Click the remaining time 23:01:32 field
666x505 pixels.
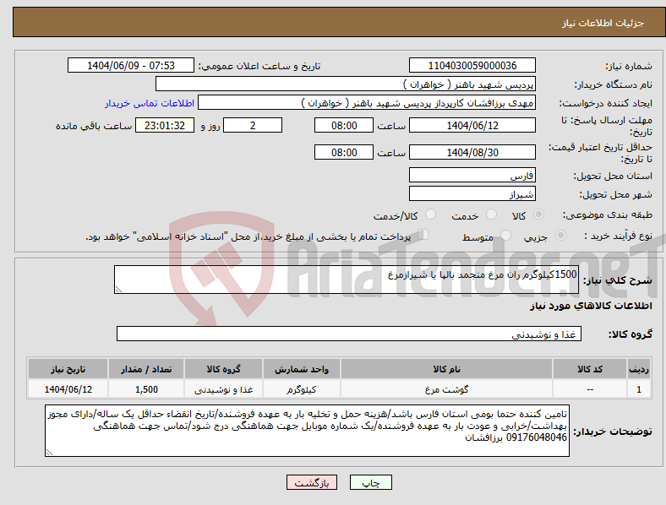click(164, 125)
